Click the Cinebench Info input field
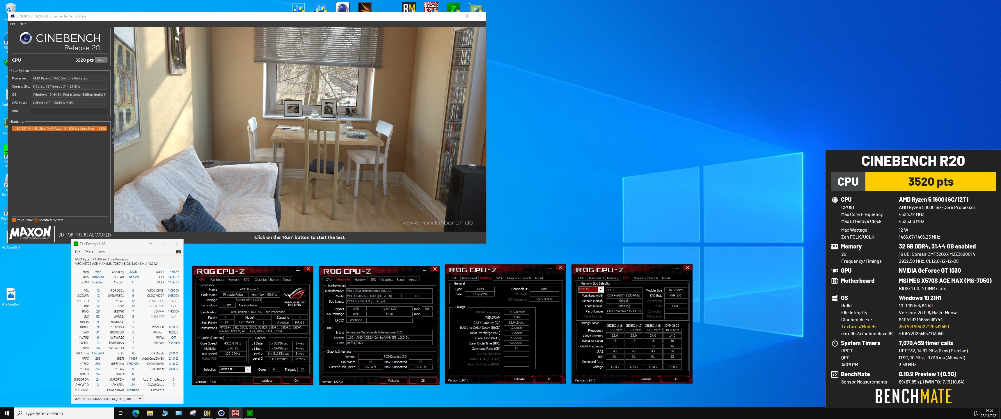 click(69, 111)
